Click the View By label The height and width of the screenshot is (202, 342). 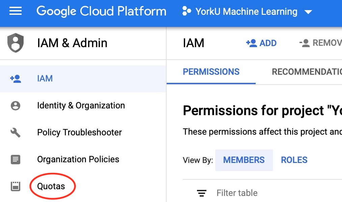[198, 160]
